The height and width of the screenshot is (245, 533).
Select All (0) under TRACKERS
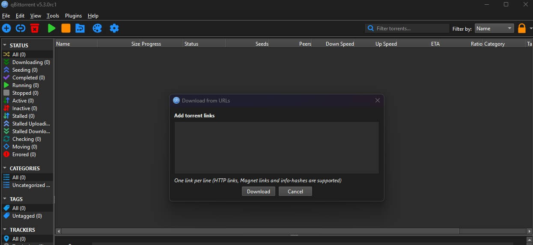tap(27, 239)
